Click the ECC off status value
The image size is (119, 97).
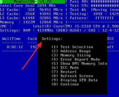click(x=110, y=47)
